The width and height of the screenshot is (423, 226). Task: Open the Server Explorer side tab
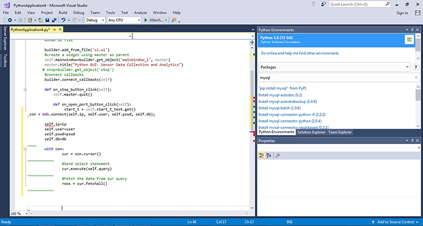[x=5, y=38]
